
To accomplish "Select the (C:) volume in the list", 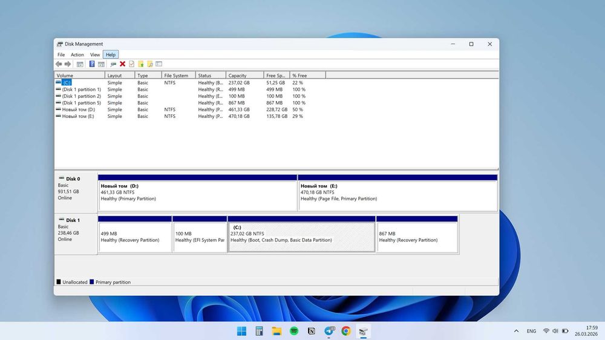I will click(67, 83).
